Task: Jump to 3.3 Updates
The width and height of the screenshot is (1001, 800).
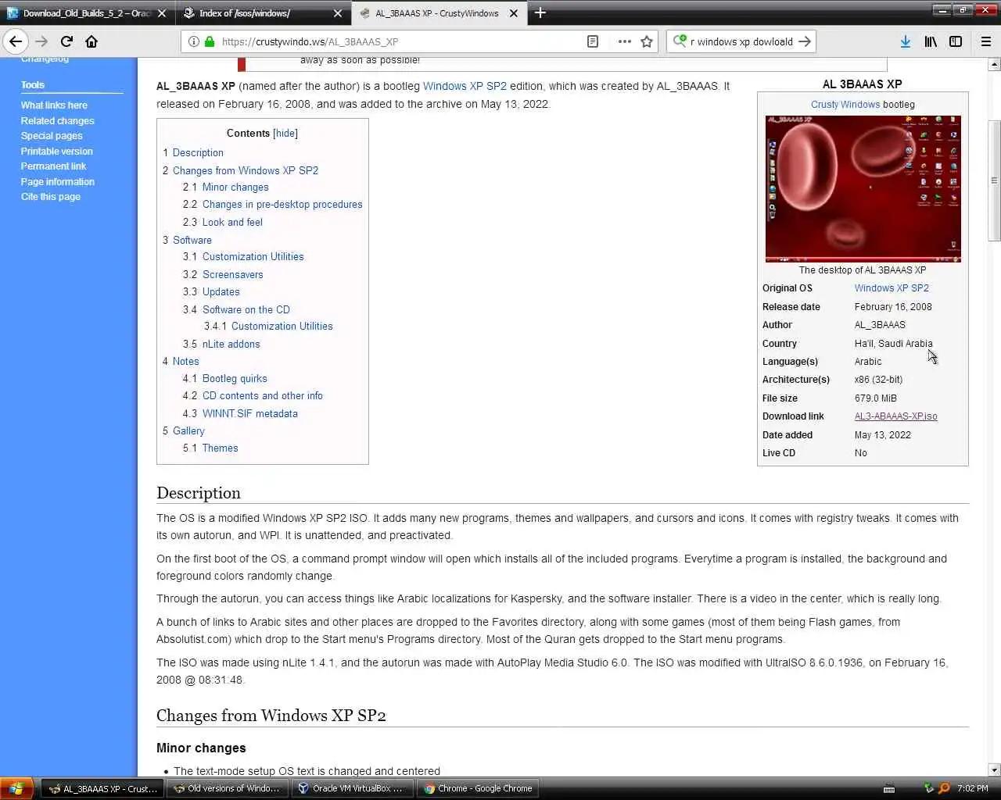Action: [211, 292]
